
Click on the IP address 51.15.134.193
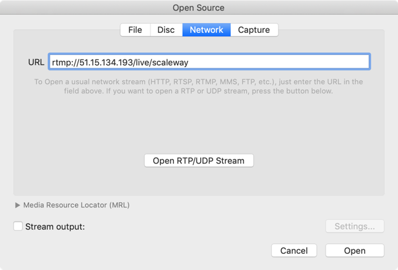[103, 62]
